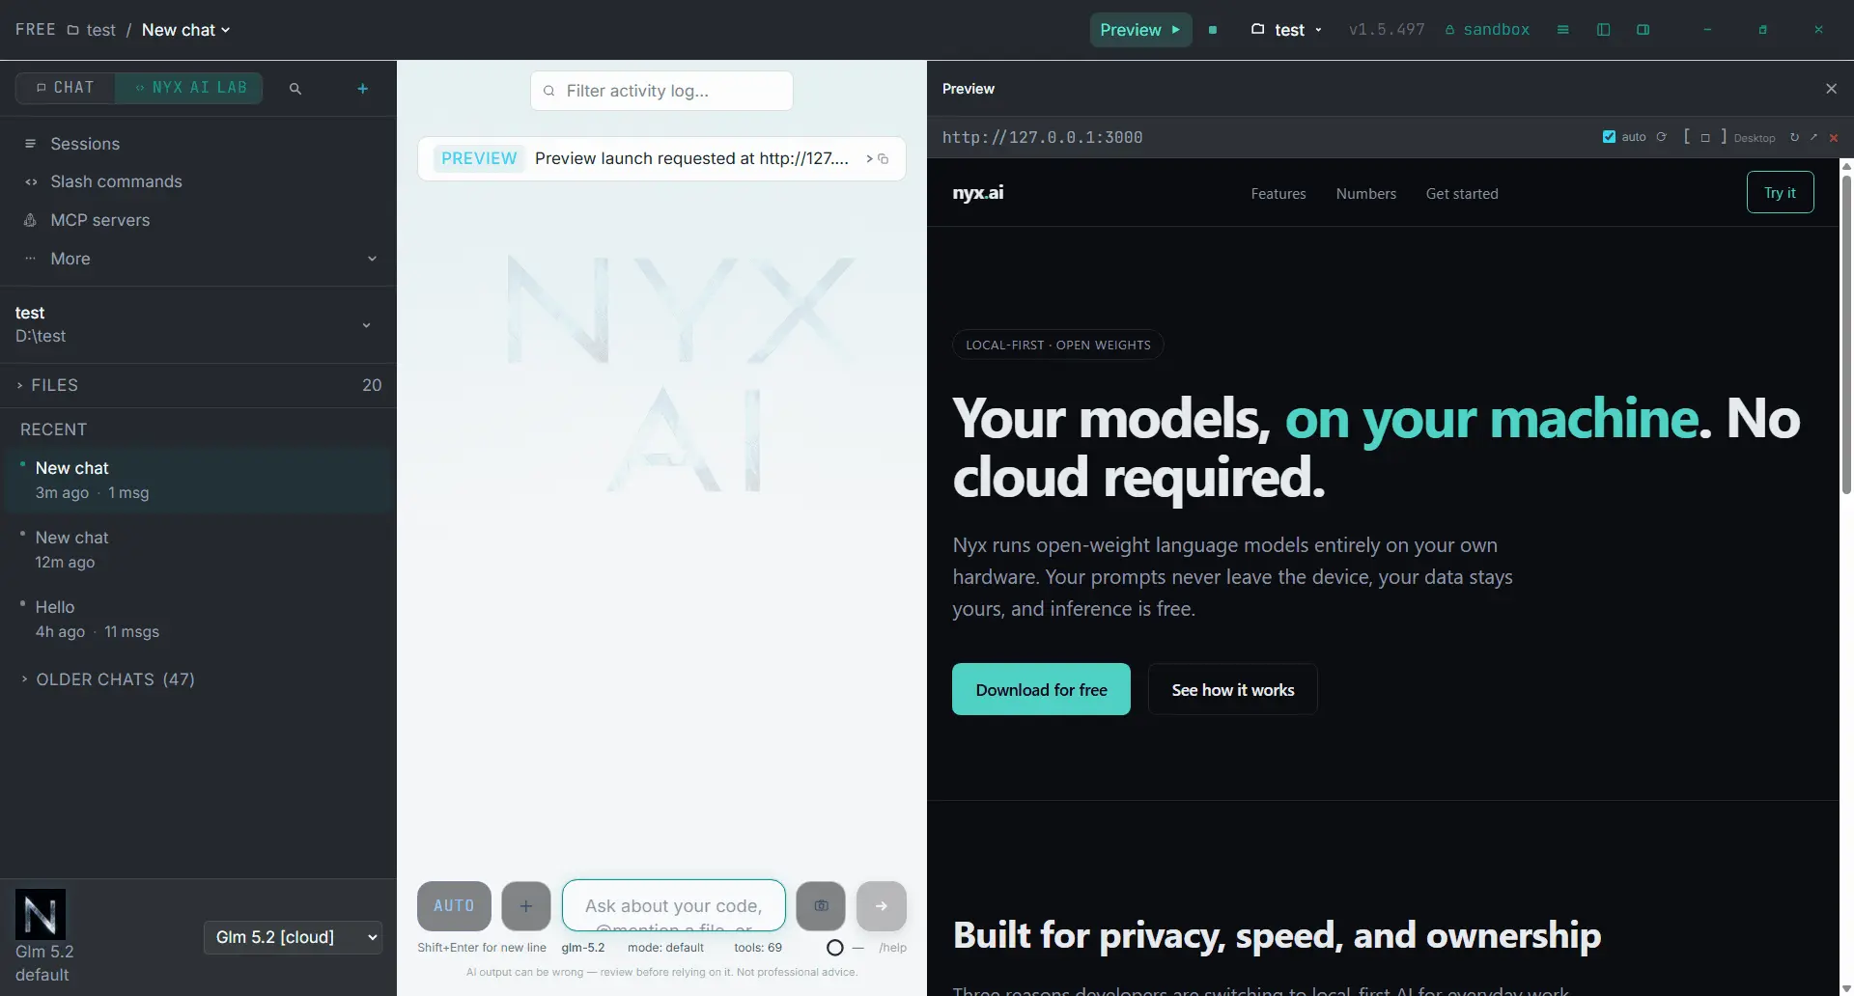Click the search icon in the sidebar header

295,89
